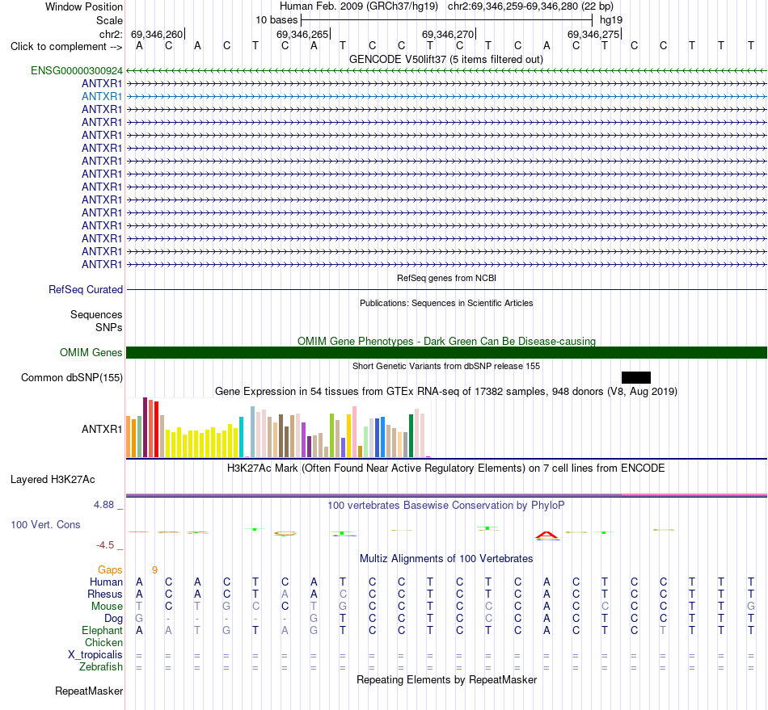Click the 'Short Genetic Variants from dbSNP' title
The width and height of the screenshot is (768, 710).
(446, 366)
